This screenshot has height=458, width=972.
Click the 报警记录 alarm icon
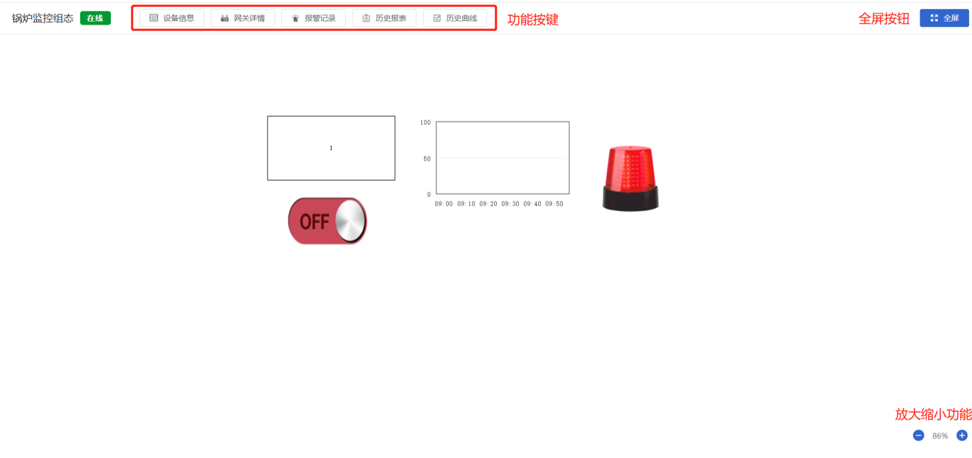pyautogui.click(x=295, y=18)
